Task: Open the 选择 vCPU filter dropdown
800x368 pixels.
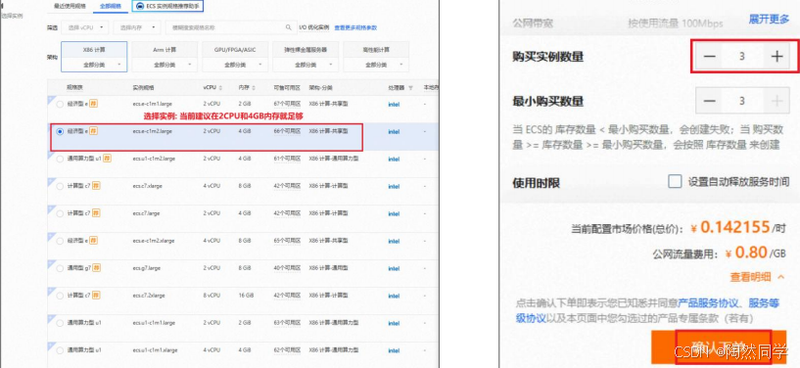Action: click(85, 27)
